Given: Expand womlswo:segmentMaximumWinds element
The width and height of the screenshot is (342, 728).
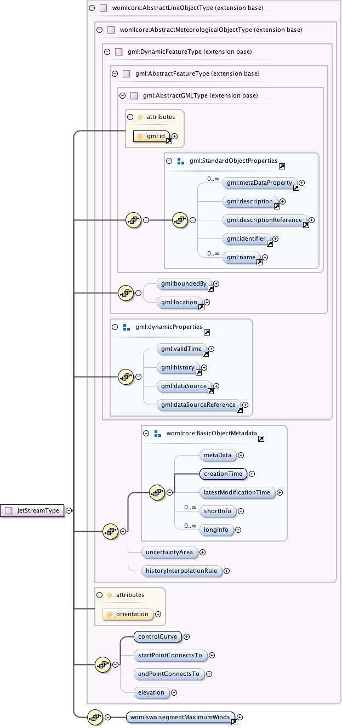Looking at the screenshot, I should (x=240, y=717).
